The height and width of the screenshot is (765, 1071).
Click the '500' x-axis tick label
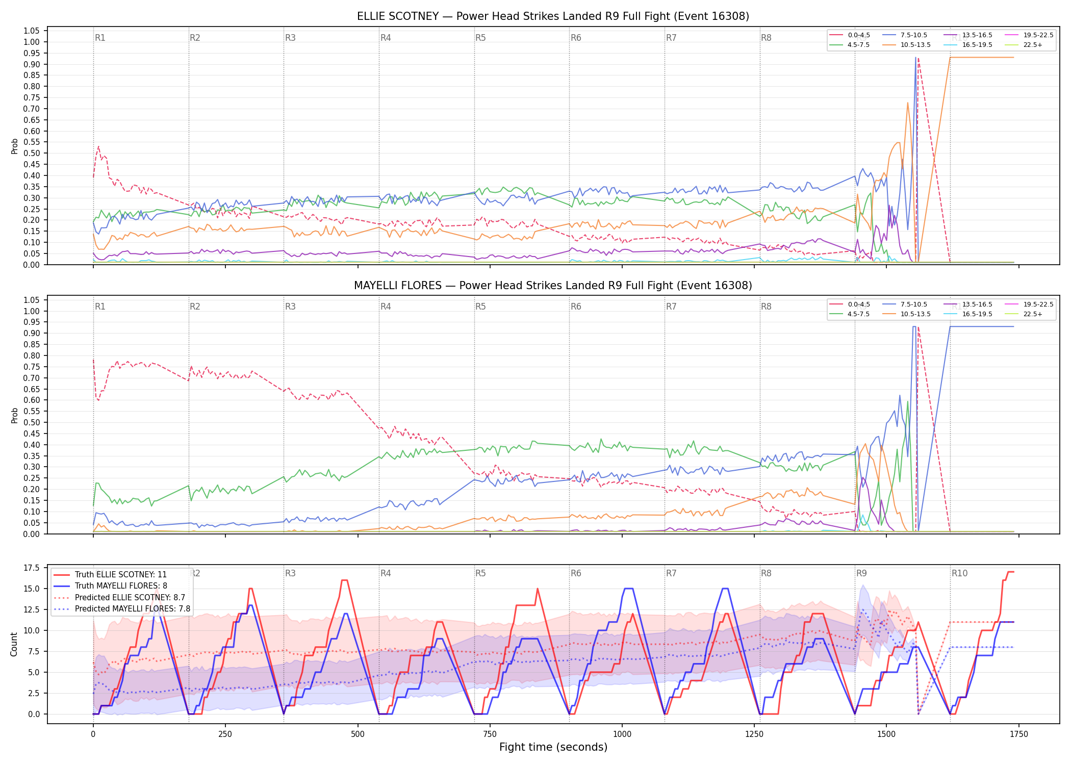[358, 734]
